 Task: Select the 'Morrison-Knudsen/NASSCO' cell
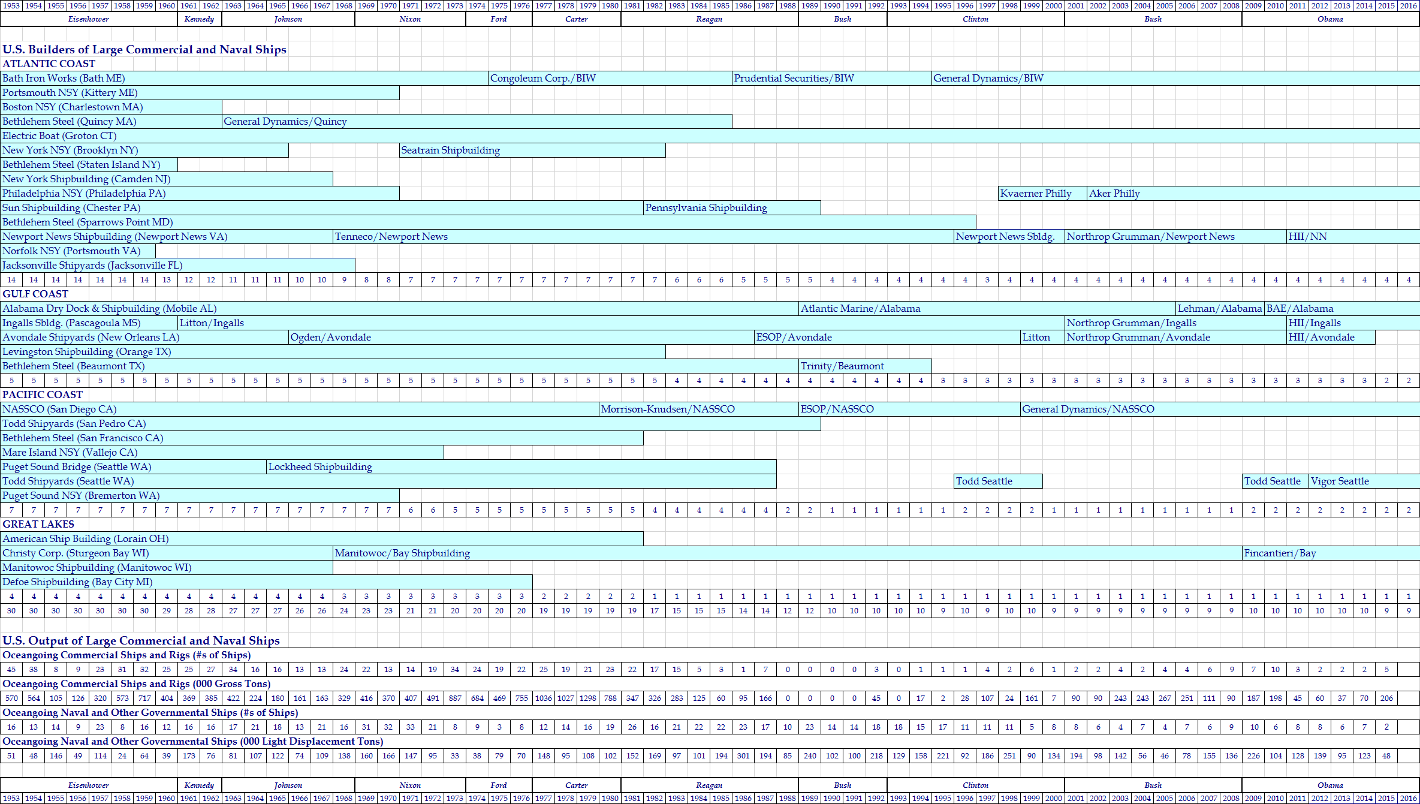(x=699, y=409)
